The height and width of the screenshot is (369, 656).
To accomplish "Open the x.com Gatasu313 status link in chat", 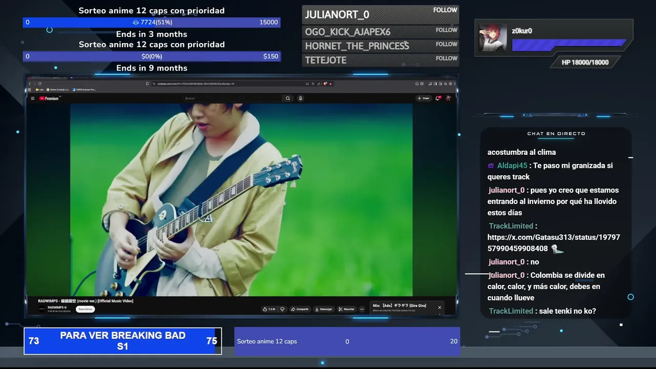I will [x=553, y=243].
